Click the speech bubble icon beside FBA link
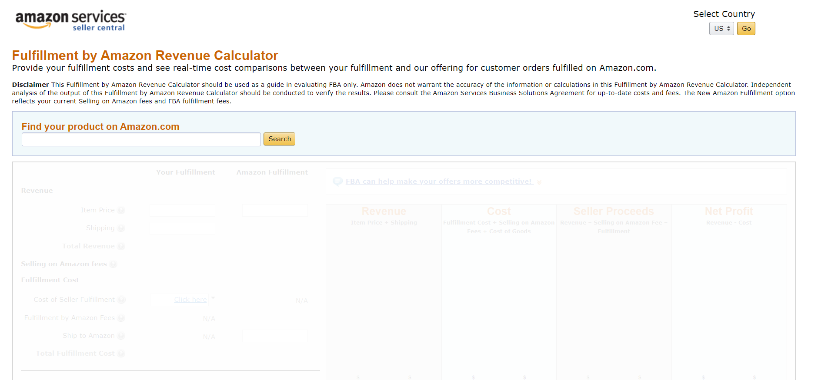Screen dimensions: 818x380 pos(337,182)
